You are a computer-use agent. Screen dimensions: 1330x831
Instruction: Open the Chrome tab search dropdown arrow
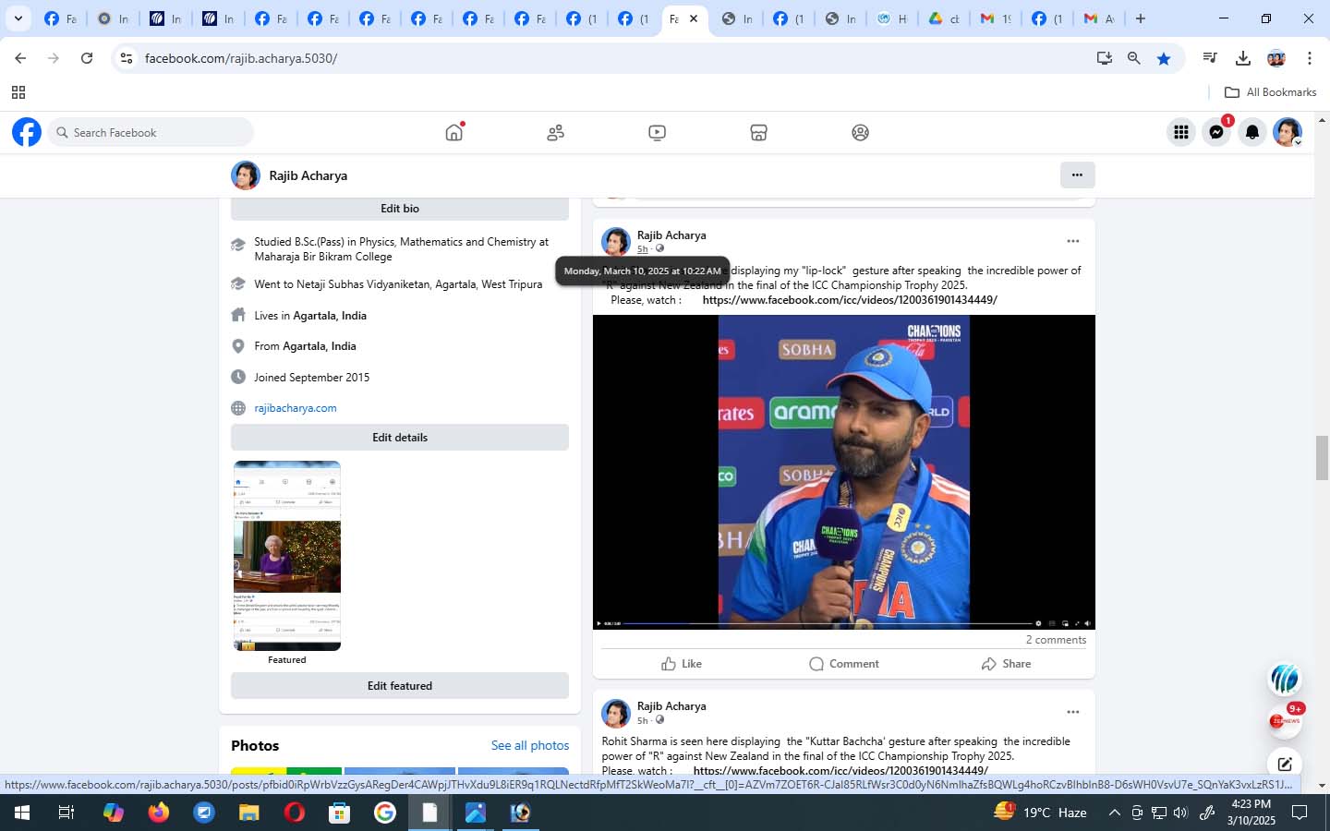tap(18, 18)
